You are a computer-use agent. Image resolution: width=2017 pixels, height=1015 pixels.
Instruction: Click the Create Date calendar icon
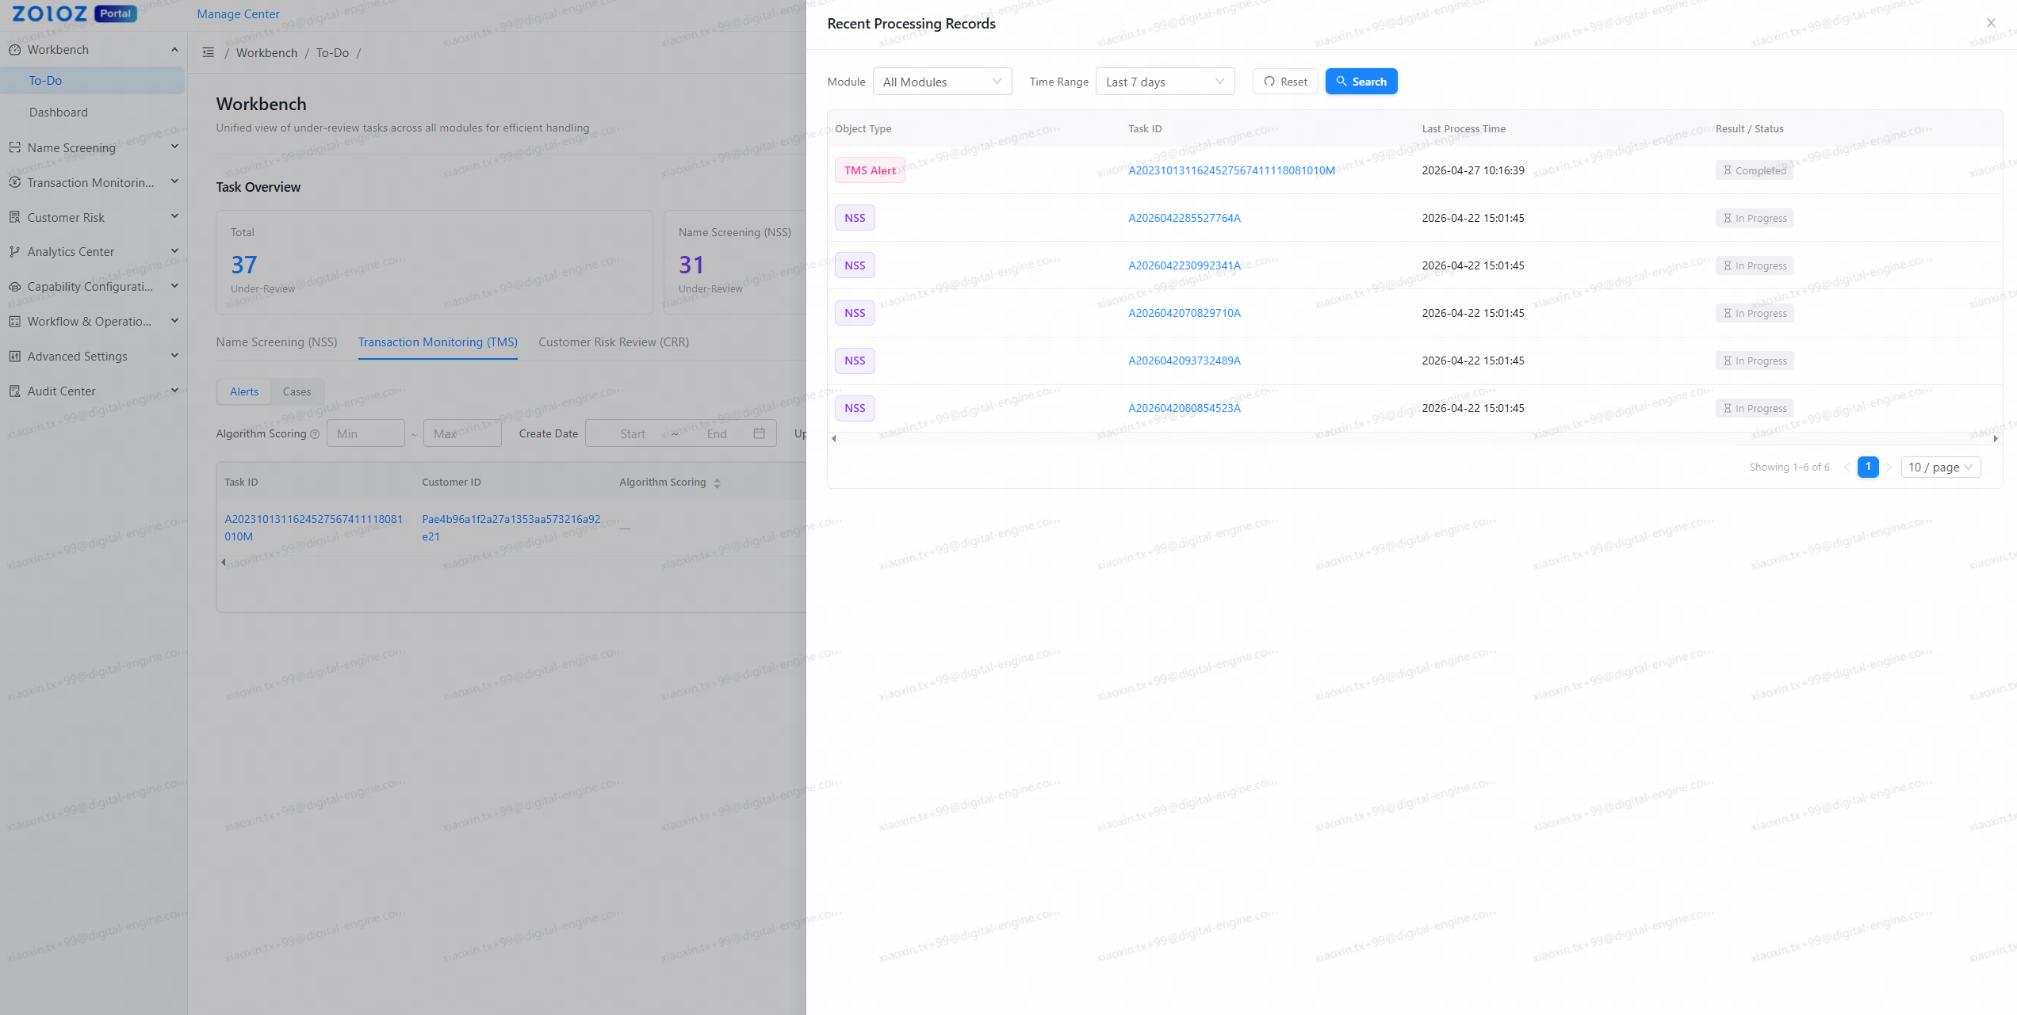coord(759,433)
